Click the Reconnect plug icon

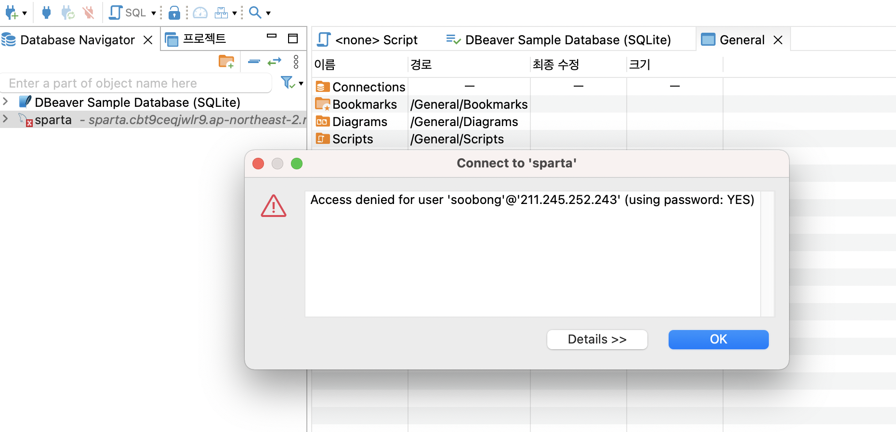click(67, 13)
